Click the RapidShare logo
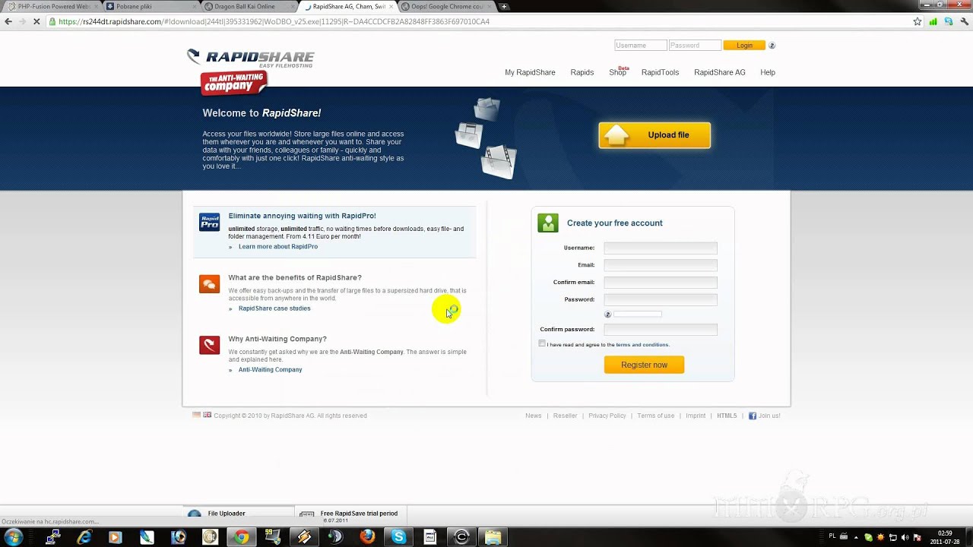This screenshot has height=547, width=973. [251, 58]
